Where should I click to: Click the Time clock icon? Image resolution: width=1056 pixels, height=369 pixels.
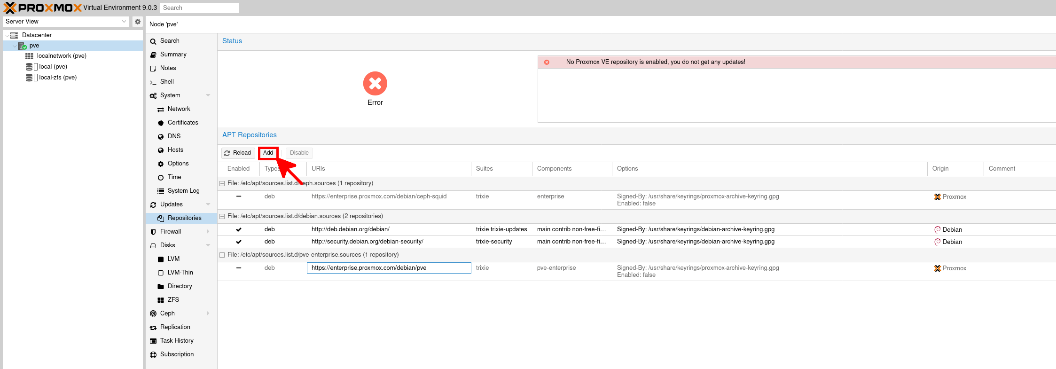point(161,178)
